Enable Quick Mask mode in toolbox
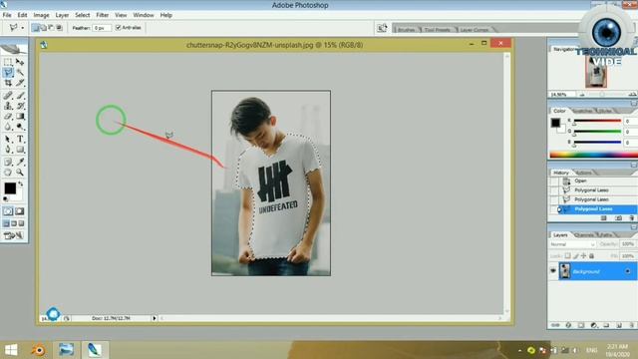The width and height of the screenshot is (638, 359). pos(20,211)
